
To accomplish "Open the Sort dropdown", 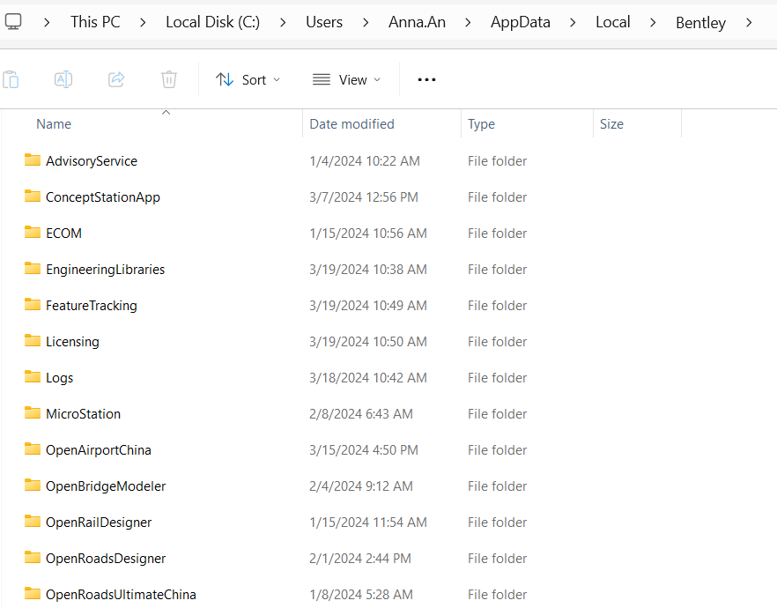I will (248, 79).
